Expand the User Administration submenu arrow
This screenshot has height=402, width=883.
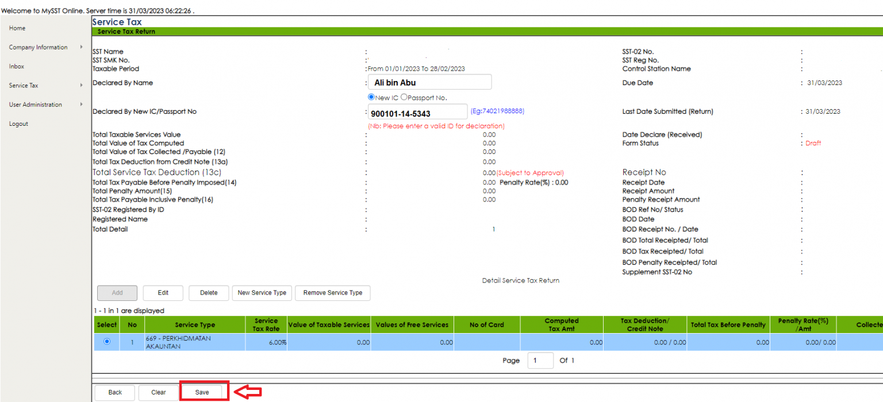82,105
